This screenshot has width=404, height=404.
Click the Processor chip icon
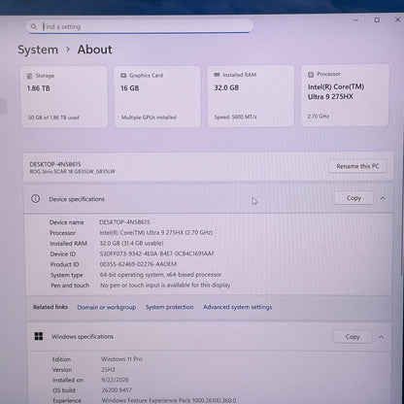(x=311, y=75)
